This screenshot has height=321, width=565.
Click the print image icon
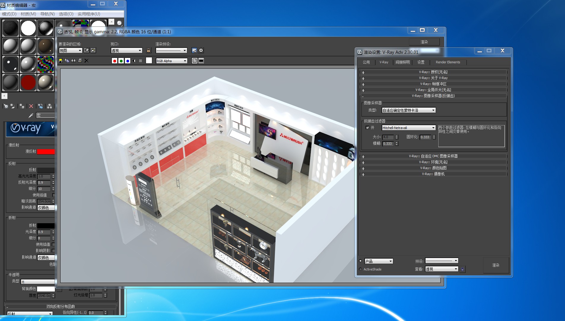(x=80, y=61)
